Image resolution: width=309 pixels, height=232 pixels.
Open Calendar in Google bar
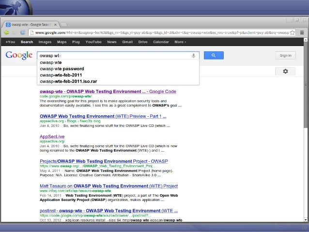[161, 42]
